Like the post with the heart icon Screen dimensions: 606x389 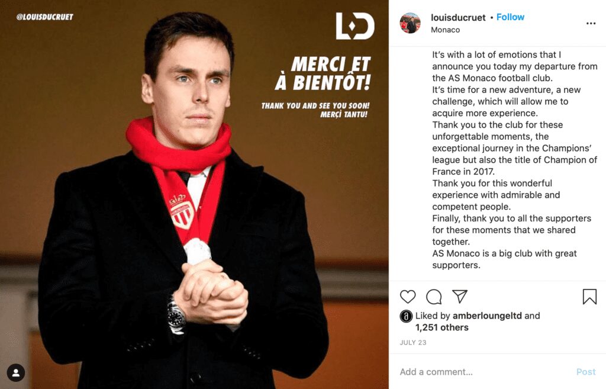pyautogui.click(x=407, y=297)
